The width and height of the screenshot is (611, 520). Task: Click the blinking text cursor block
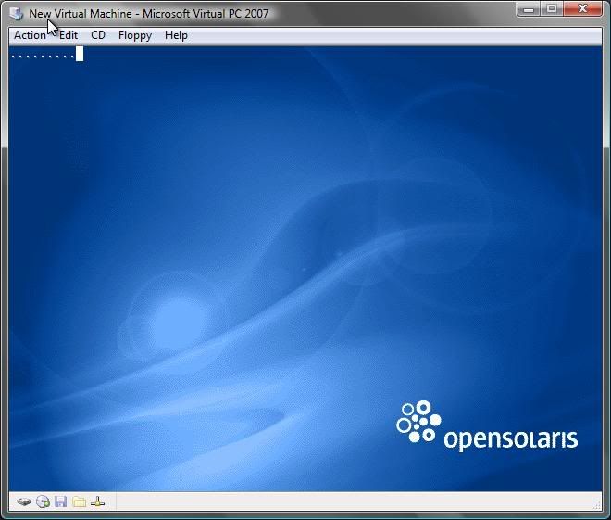click(80, 54)
